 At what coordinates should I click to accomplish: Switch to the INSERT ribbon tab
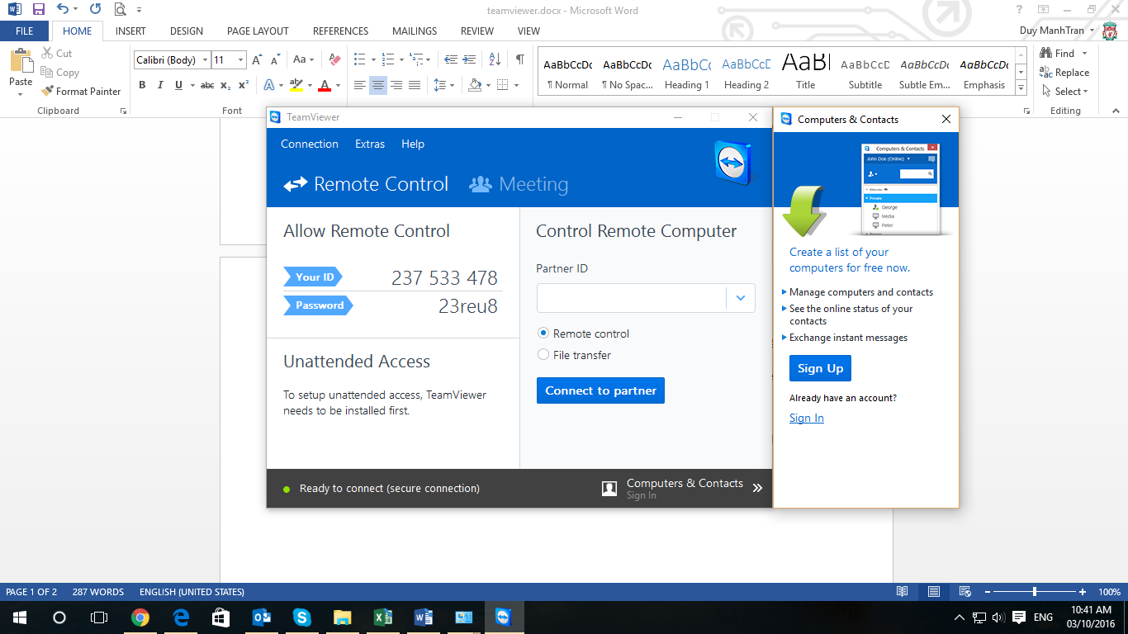pos(130,31)
